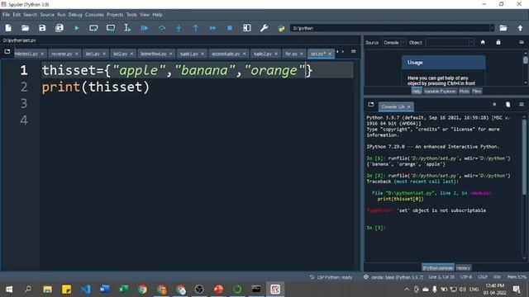Run selection or current line
Viewport: 529px width, 297px height.
127,28
